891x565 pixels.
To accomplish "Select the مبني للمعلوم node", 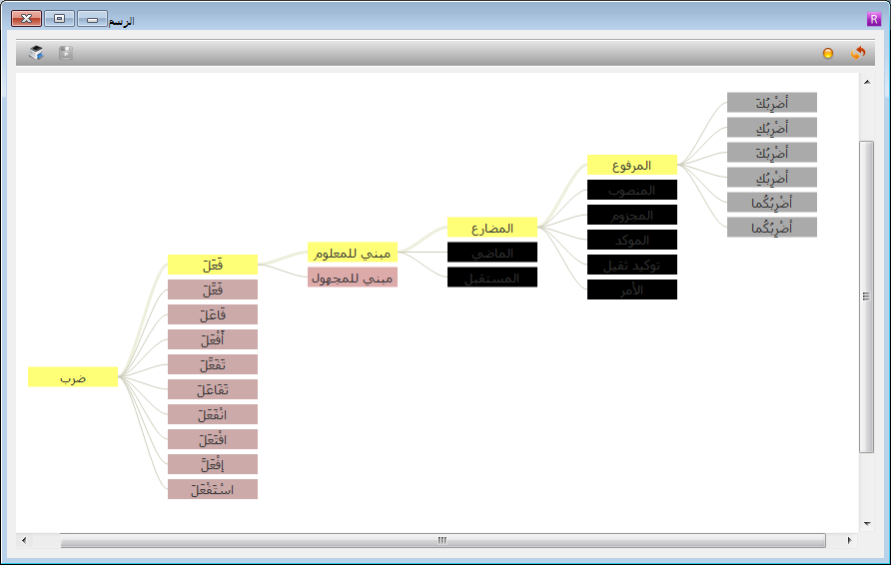I will 353,253.
